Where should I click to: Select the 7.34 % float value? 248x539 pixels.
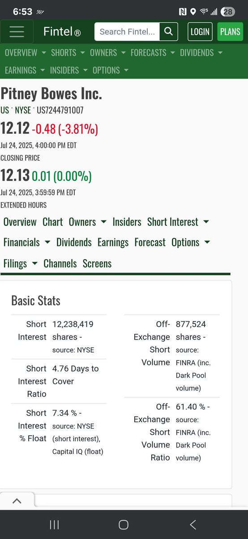64,413
